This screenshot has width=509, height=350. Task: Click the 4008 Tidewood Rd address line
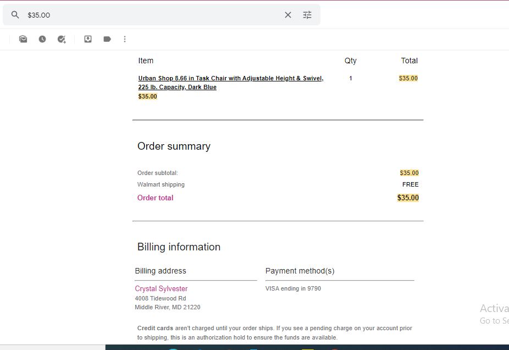[161, 298]
